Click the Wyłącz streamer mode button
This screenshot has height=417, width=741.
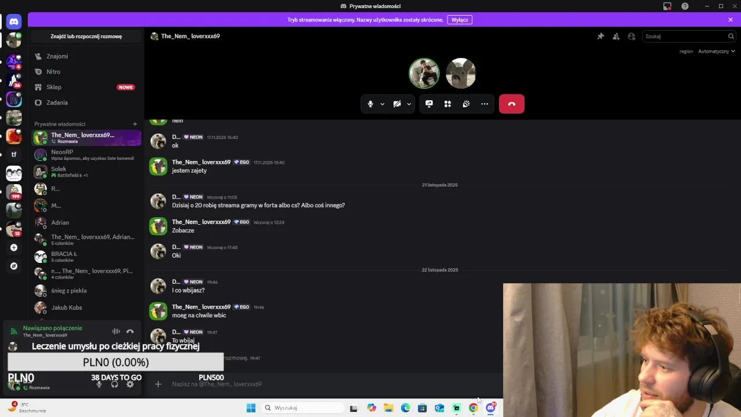[x=460, y=20]
